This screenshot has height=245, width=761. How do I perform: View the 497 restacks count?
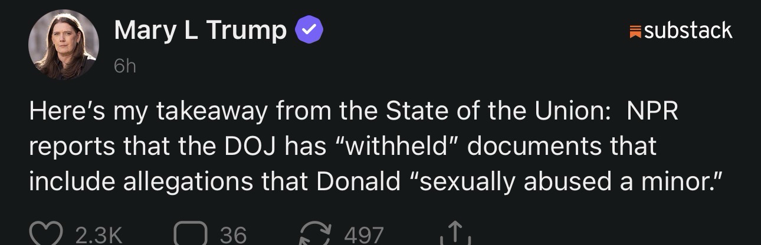pos(363,236)
